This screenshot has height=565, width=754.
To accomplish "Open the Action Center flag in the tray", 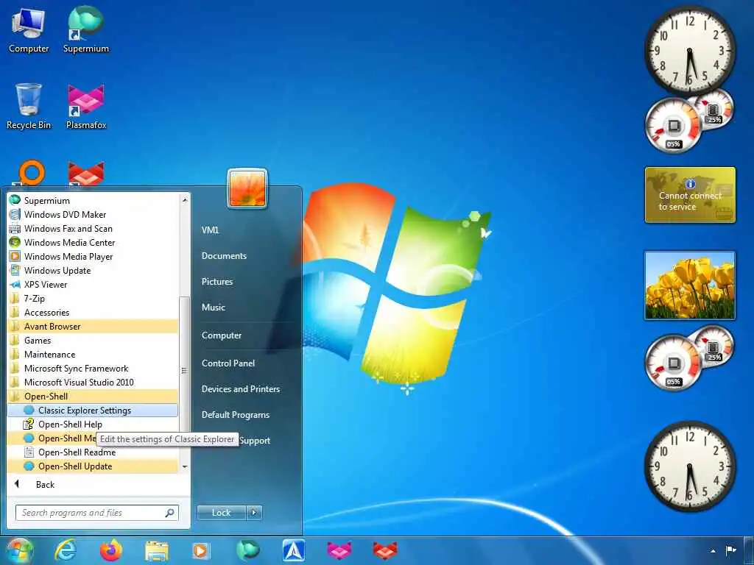I will coord(731,550).
